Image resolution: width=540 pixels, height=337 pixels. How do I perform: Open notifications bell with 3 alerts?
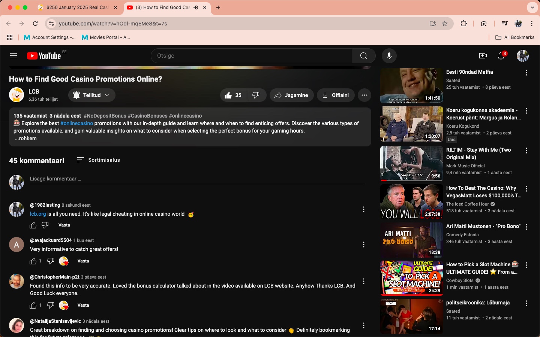coord(501,56)
